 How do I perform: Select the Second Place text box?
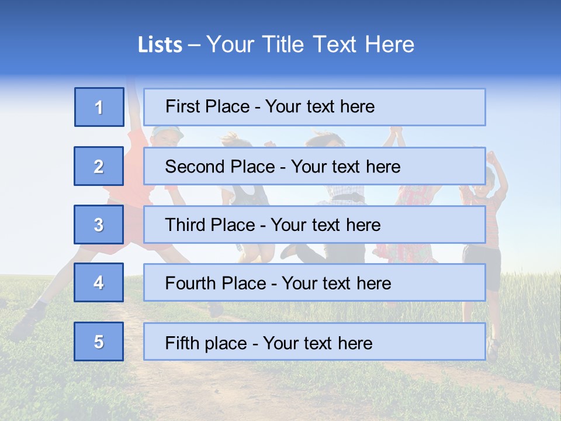314,166
